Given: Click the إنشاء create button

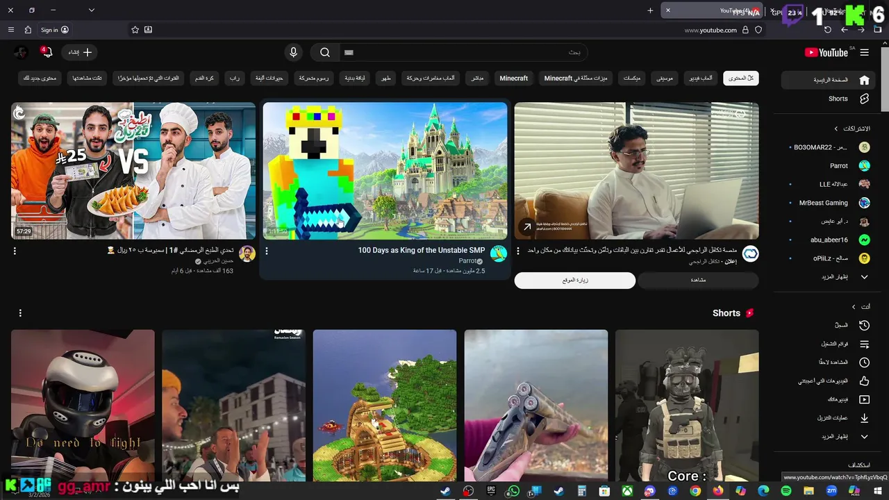Looking at the screenshot, I should 80,52.
